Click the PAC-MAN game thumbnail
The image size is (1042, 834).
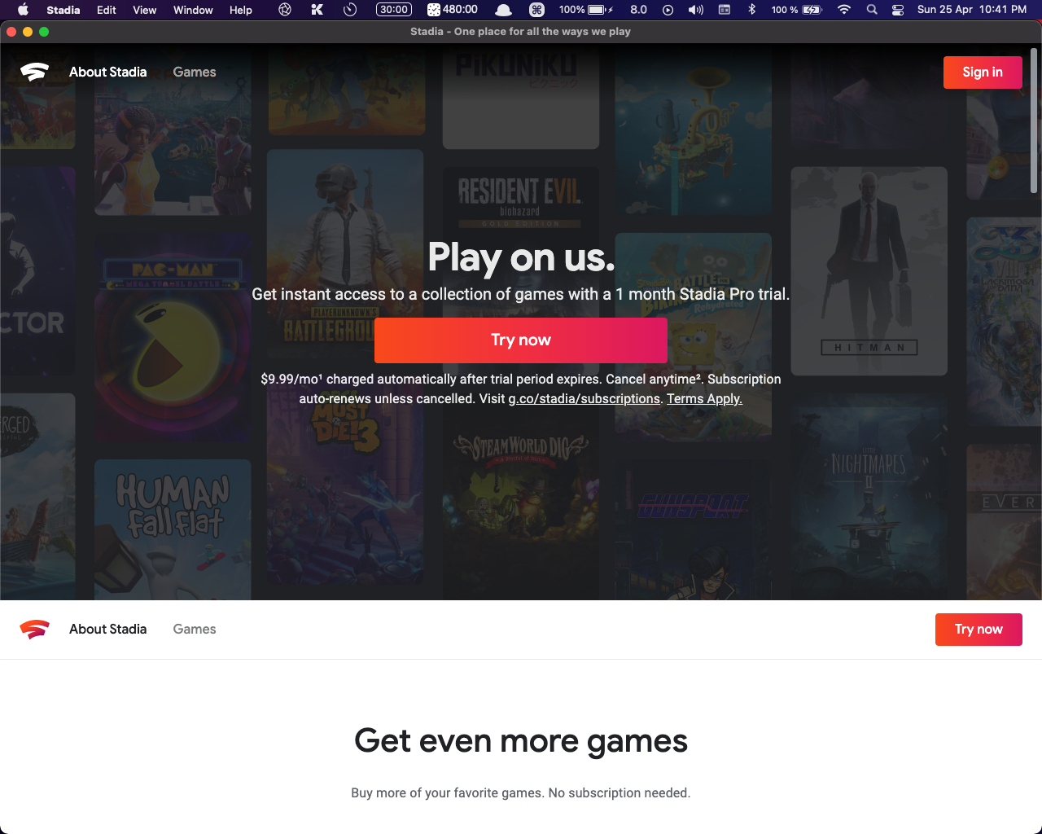coord(173,336)
